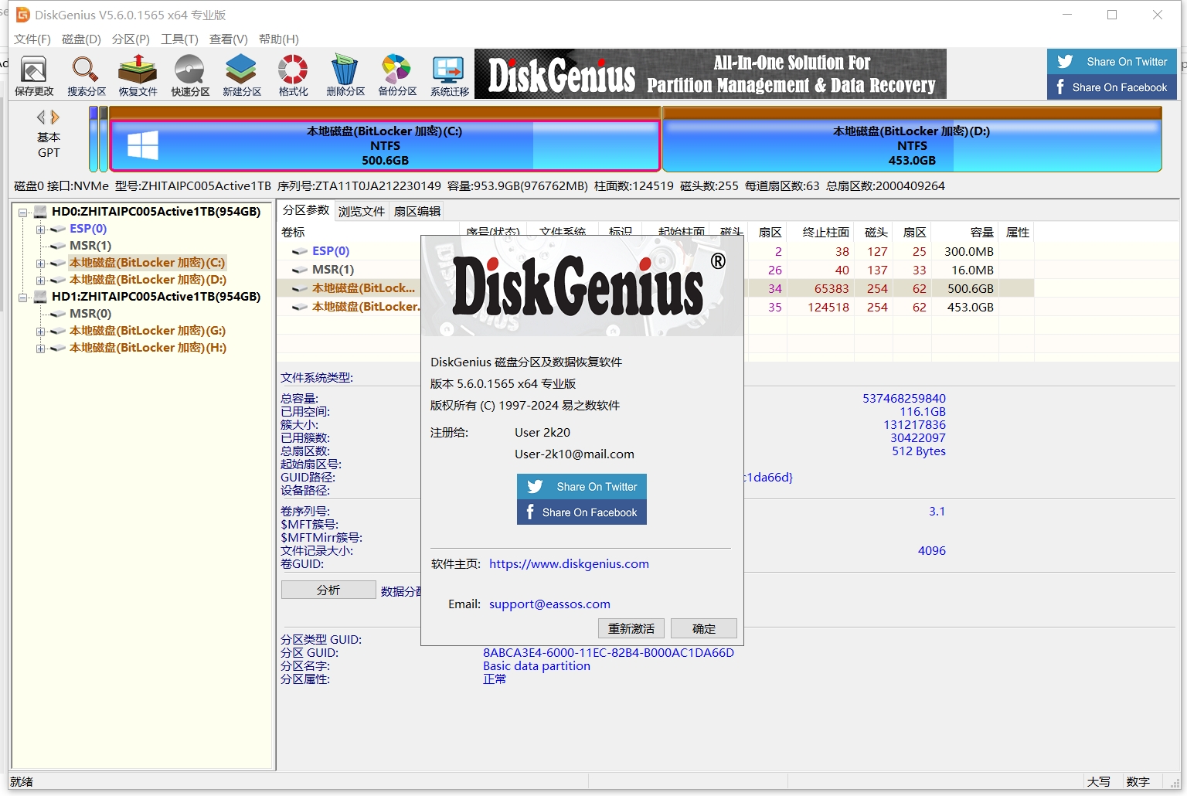Switch to the 浏览文件 tab

pyautogui.click(x=361, y=210)
